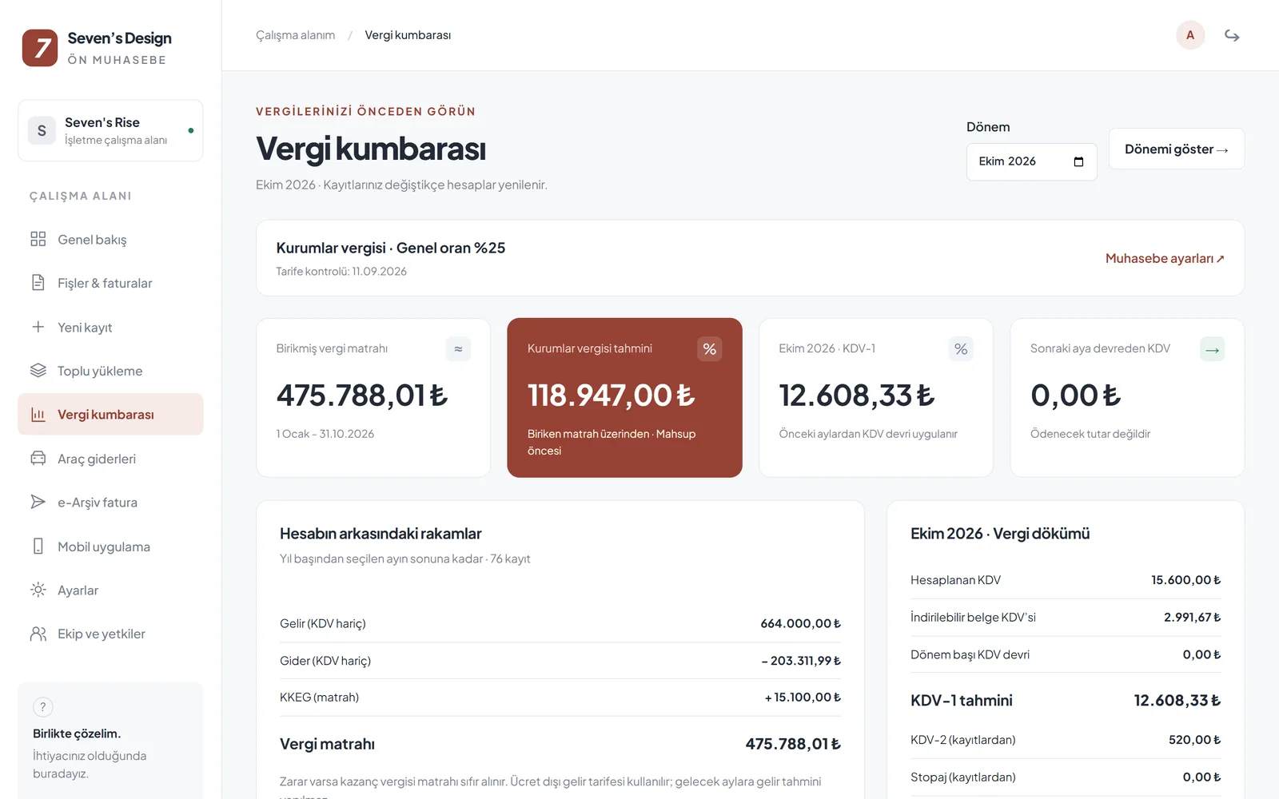This screenshot has width=1279, height=799.
Task: Click percent icon on Kurumlar vergisi tahmini card
Action: click(x=710, y=349)
